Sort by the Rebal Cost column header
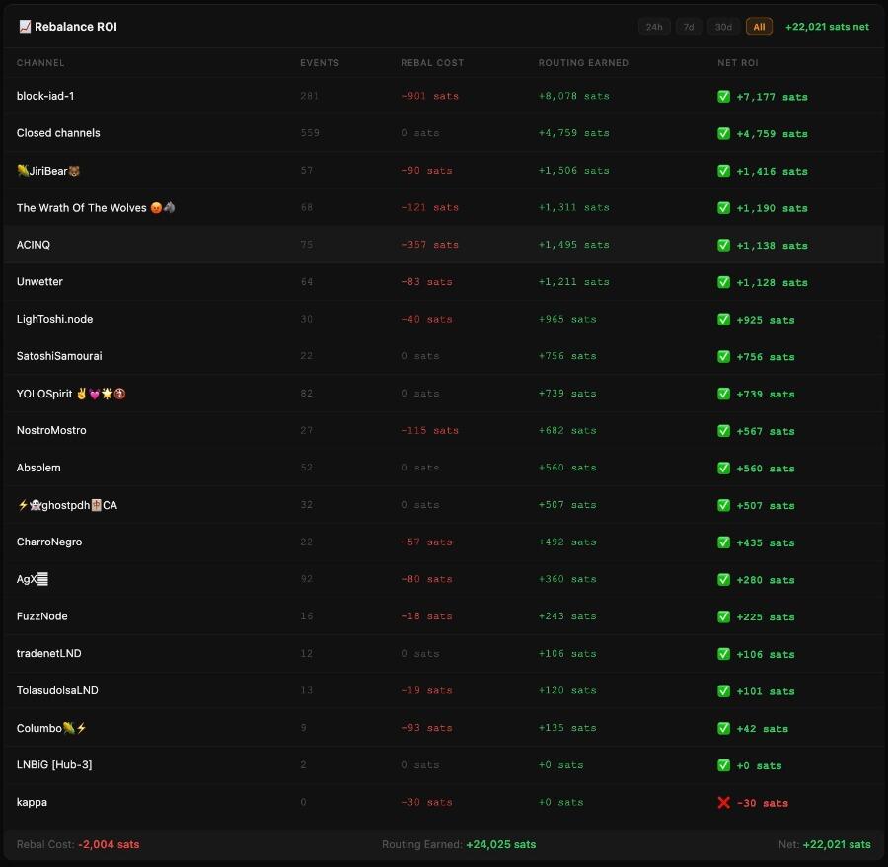Screen dimensions: 888x867 pyautogui.click(x=432, y=63)
